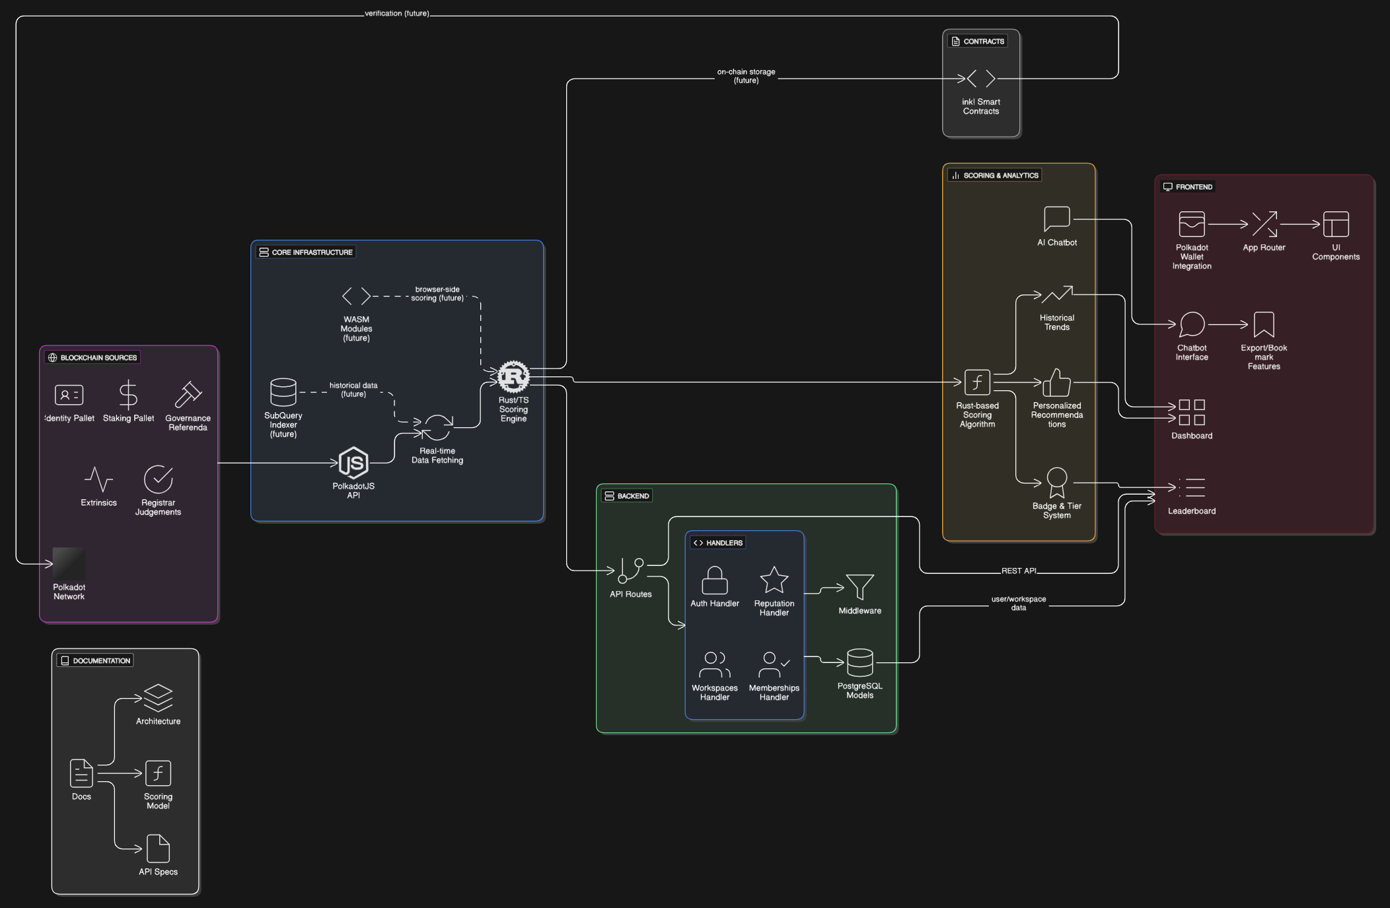The height and width of the screenshot is (908, 1390).
Task: Click the PolkadotJS API node icon
Action: (x=353, y=463)
